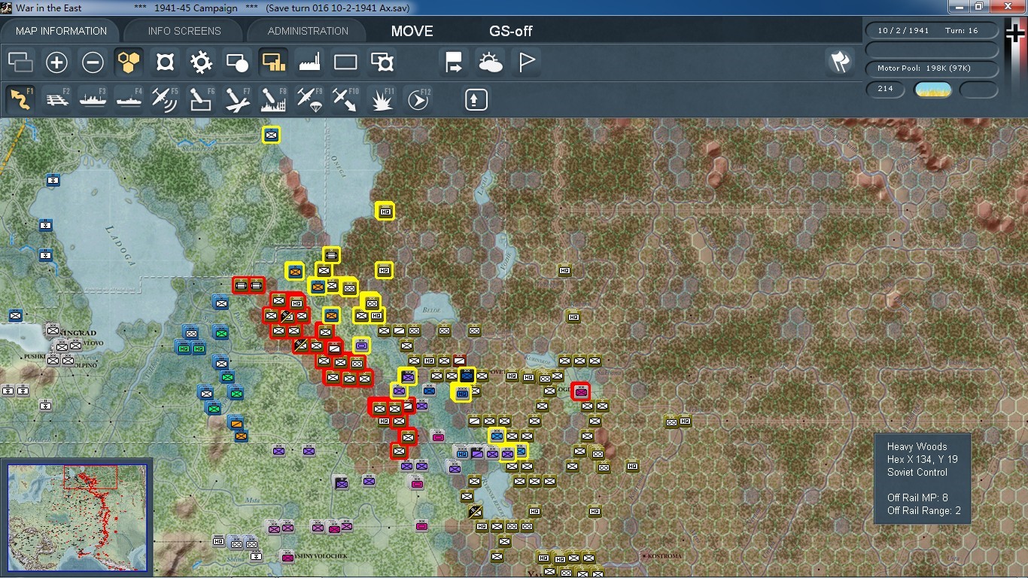Click the gear cog icon in toolbar
This screenshot has height=578, width=1028.
coord(201,62)
